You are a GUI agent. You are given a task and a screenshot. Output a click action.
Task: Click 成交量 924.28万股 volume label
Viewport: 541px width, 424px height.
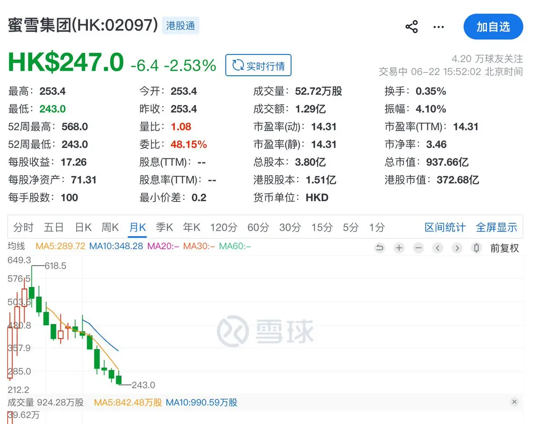pyautogui.click(x=46, y=402)
